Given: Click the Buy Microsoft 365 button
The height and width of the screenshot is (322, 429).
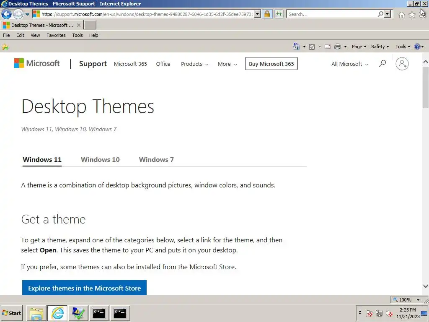Looking at the screenshot, I should pos(271,64).
